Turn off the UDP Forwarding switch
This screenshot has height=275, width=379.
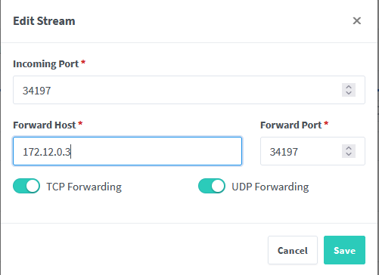click(212, 186)
